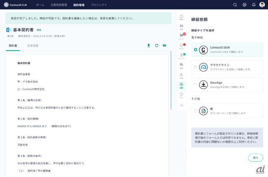Click the approval completed notice banner
The width and height of the screenshot is (268, 177).
pos(88,18)
